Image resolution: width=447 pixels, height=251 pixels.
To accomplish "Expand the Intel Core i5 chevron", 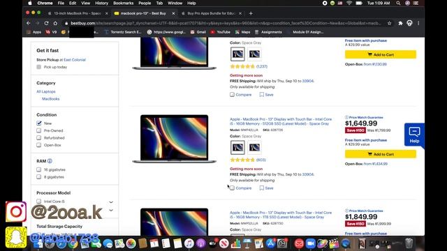I will 111,202.
